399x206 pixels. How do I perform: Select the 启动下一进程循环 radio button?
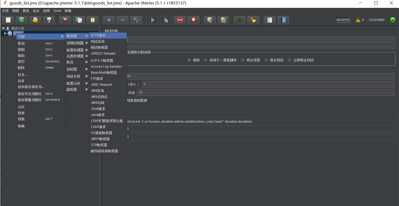click(206, 60)
